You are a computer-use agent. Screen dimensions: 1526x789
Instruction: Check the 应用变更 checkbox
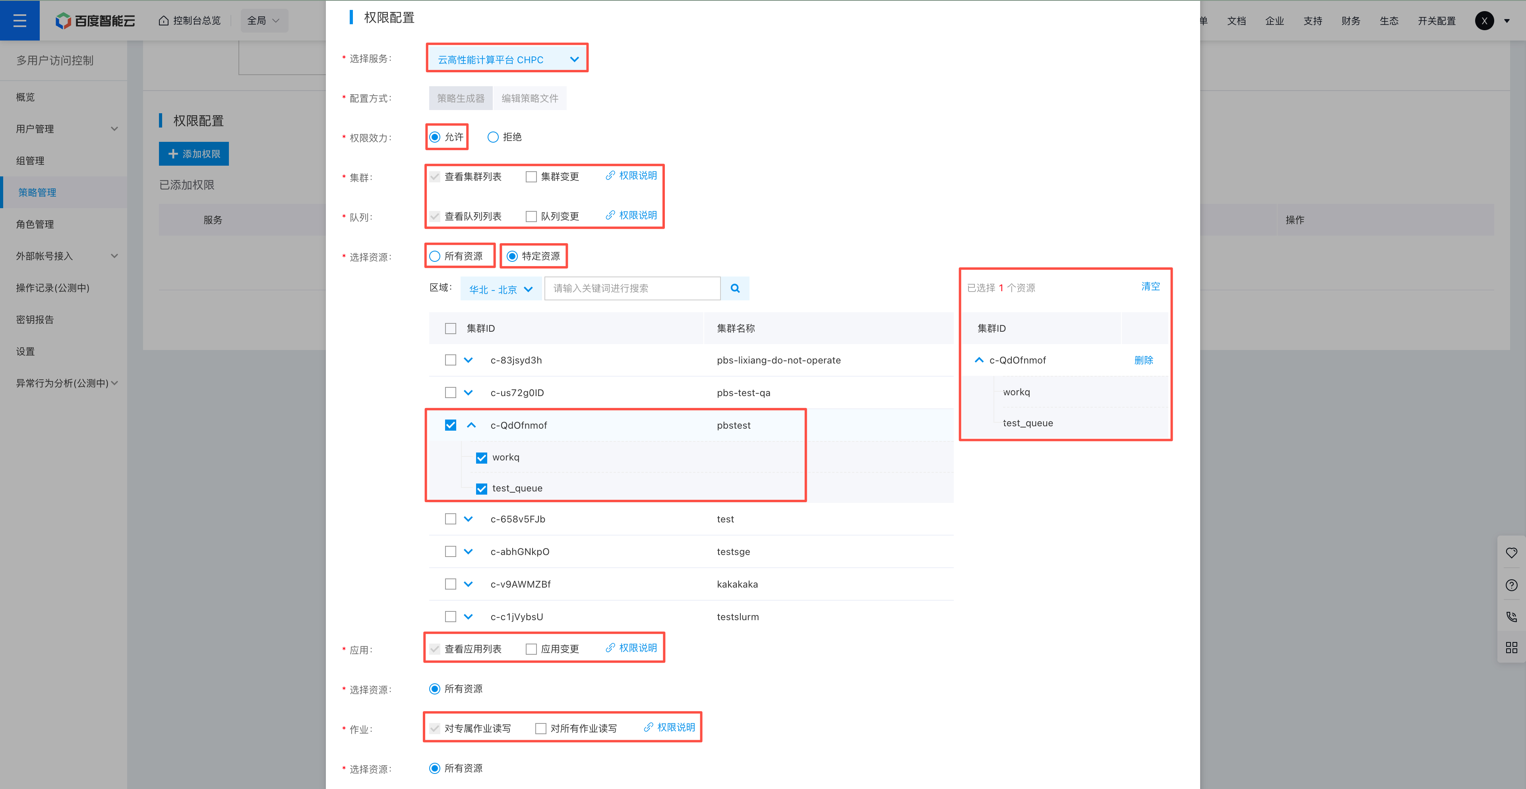pos(531,649)
